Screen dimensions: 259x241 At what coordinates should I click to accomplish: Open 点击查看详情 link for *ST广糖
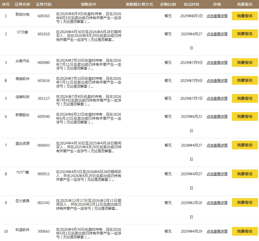point(217,174)
